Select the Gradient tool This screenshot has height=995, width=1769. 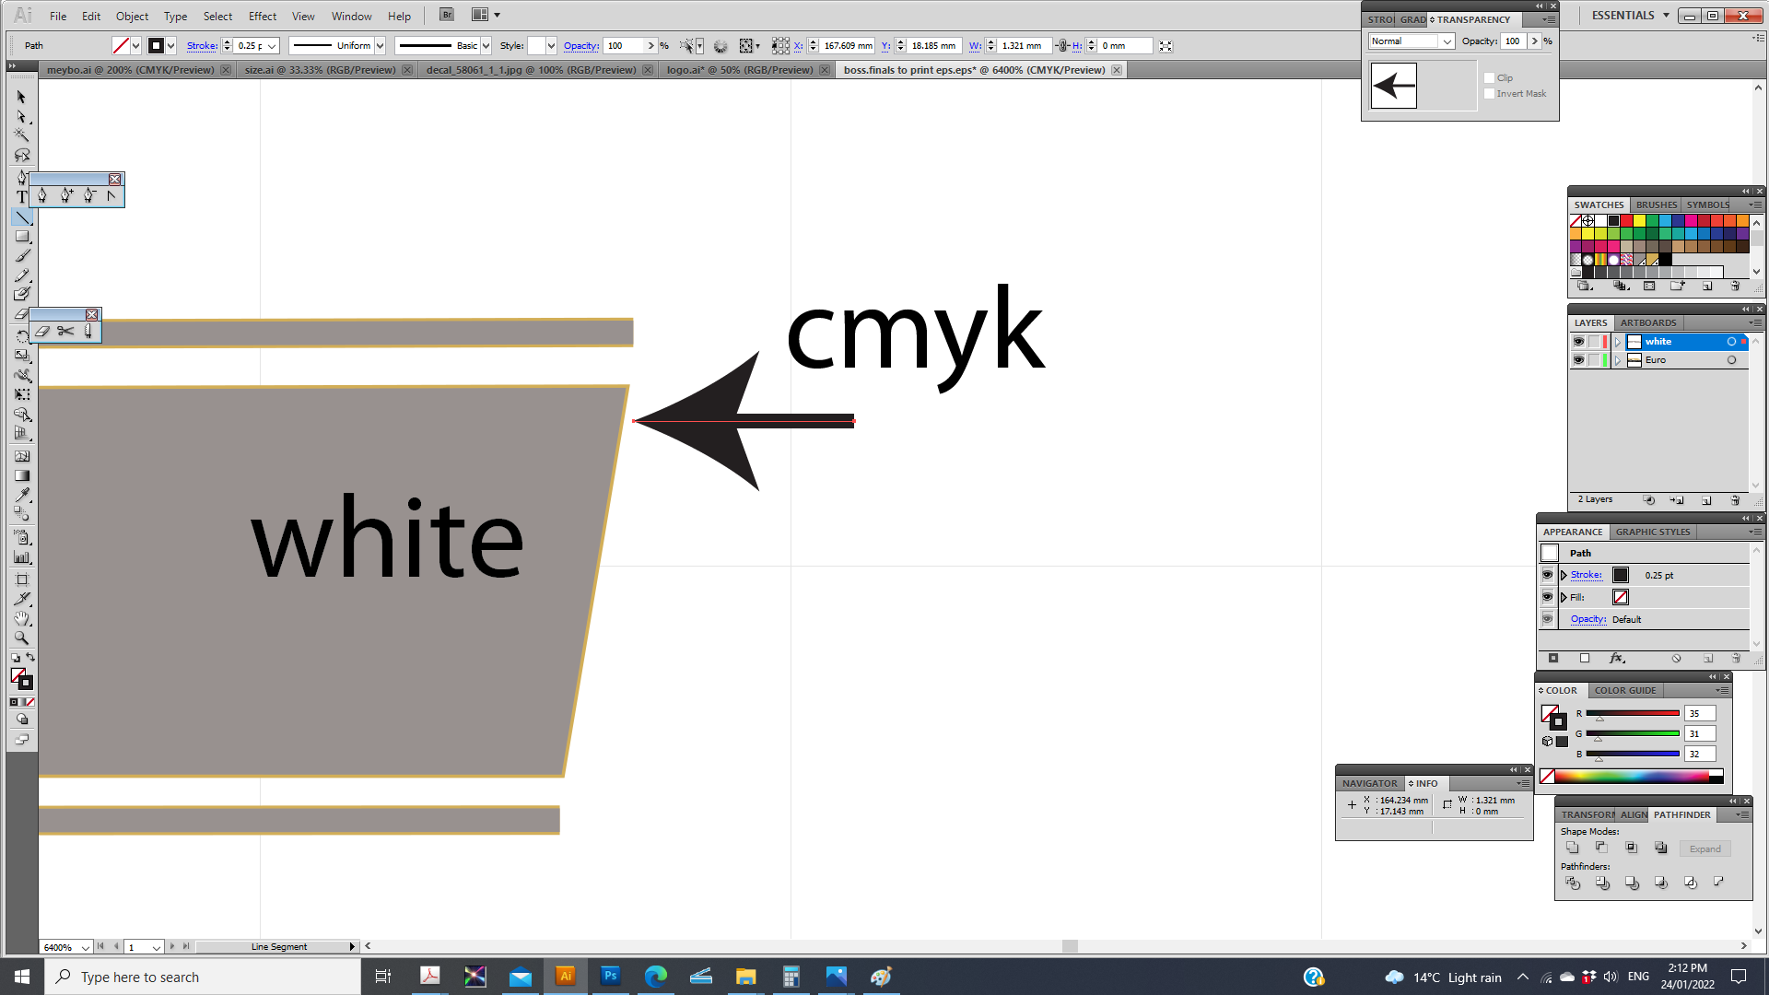coord(22,475)
